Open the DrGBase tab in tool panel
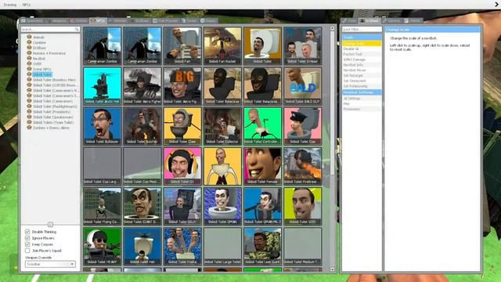The width and height of the screenshot is (501, 282). coord(369,21)
